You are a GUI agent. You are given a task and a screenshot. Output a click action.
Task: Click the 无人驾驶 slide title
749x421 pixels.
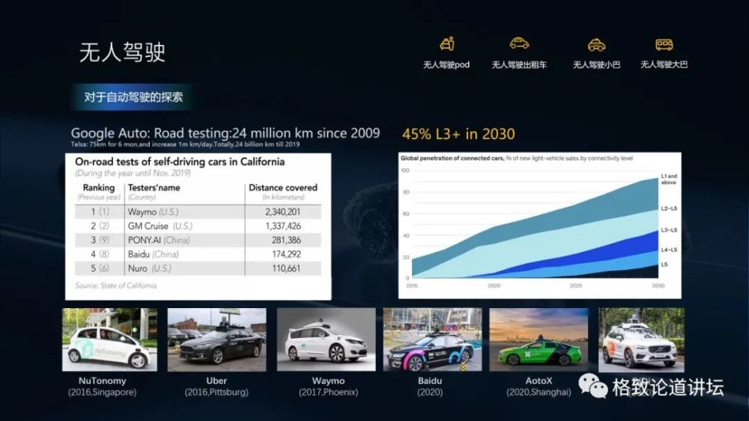pos(122,52)
